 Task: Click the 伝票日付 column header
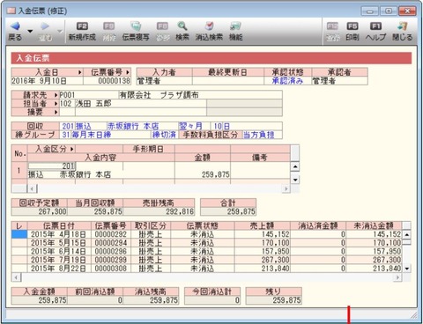[59, 225]
